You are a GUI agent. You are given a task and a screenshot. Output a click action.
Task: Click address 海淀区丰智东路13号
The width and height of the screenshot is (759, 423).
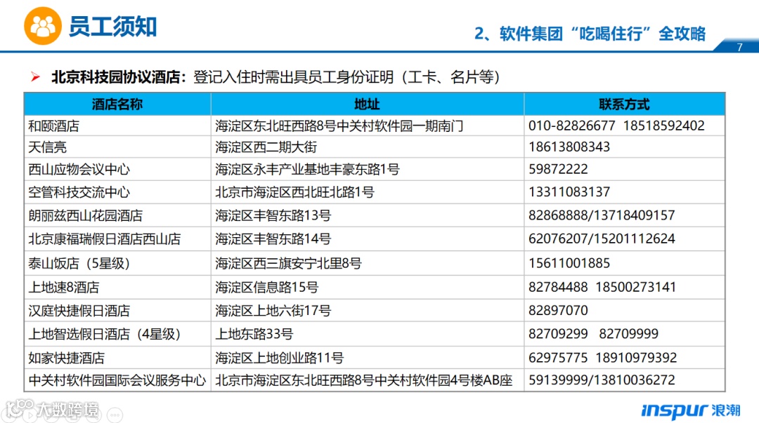[x=273, y=215]
